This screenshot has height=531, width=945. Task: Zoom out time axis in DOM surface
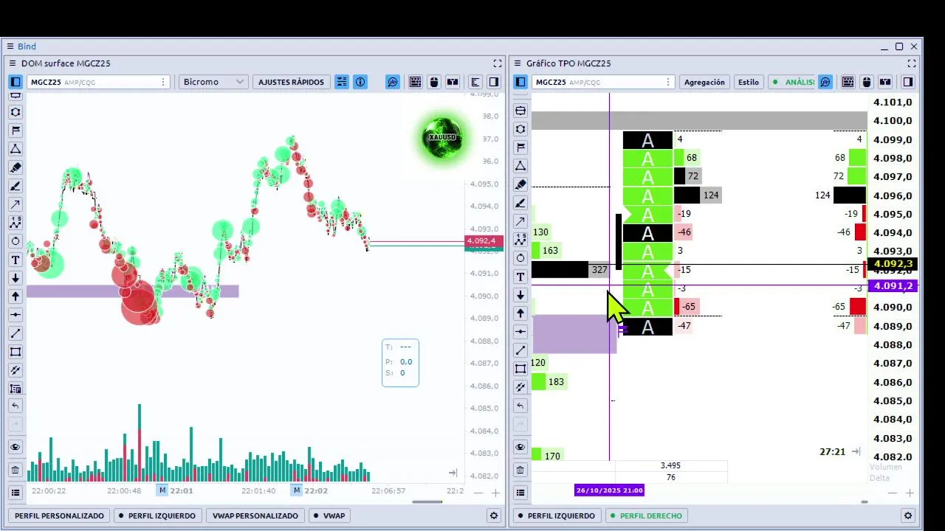click(478, 493)
